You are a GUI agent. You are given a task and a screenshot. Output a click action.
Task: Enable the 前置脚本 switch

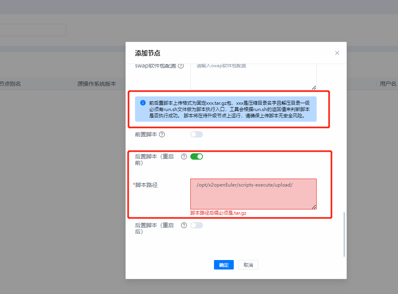196,134
